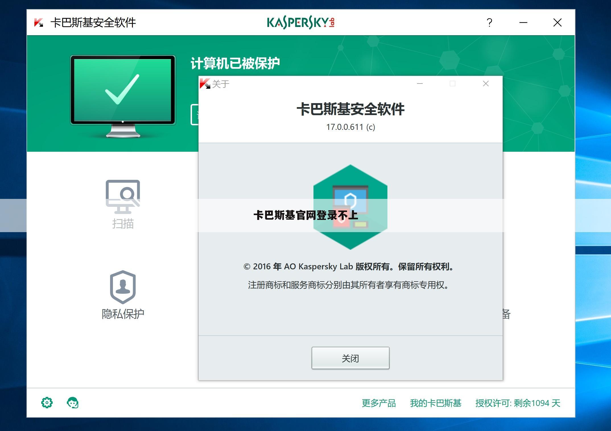611x431 pixels.
Task: Click the copyright line © 2016 年 AO Kaspersky Lab
Action: (x=349, y=266)
